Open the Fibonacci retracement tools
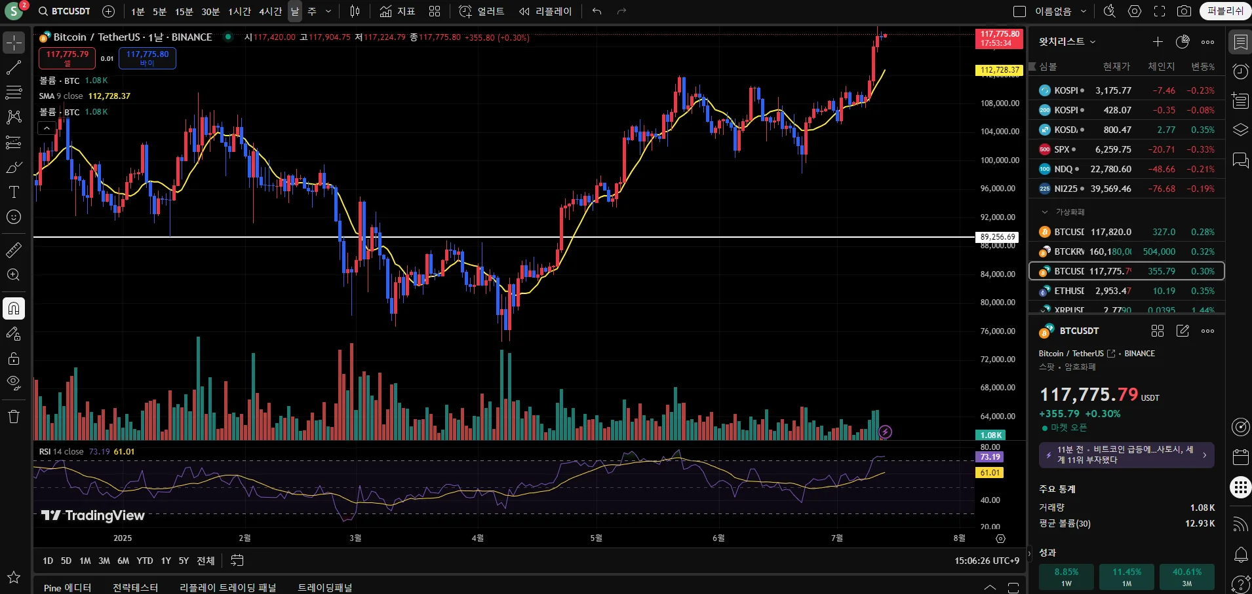The image size is (1252, 594). 14,92
